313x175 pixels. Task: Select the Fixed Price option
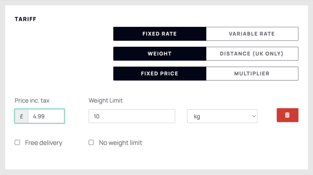[x=160, y=74]
